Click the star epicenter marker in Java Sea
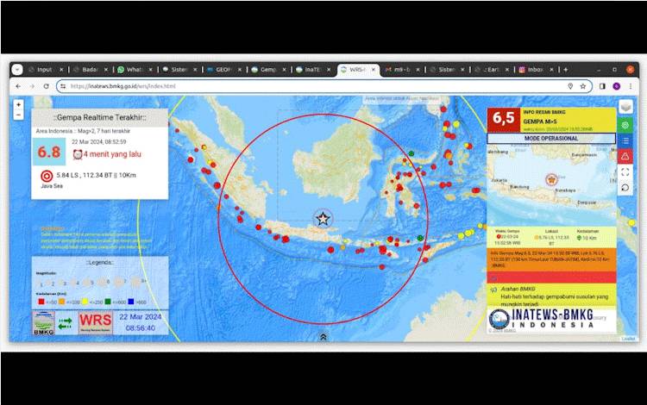Viewport: 647px width, 405px height. [x=323, y=219]
